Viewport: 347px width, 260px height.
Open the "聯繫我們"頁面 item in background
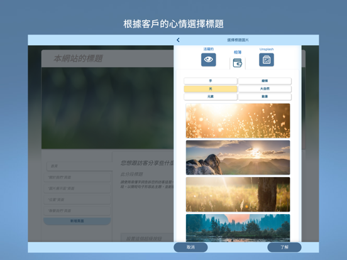(77, 210)
